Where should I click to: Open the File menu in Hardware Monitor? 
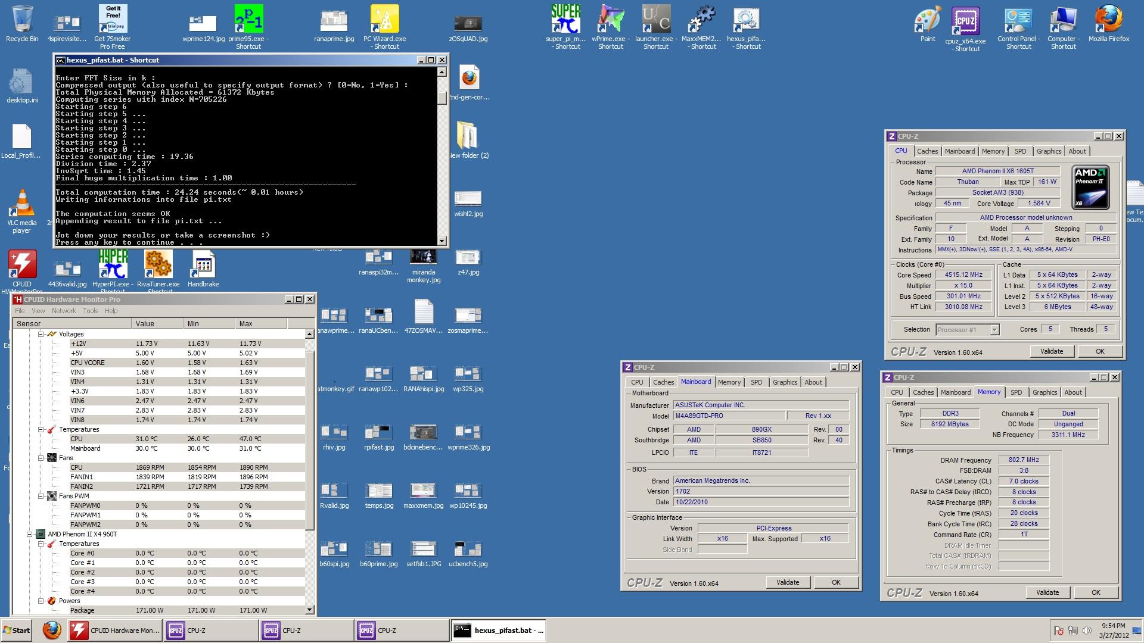click(x=20, y=311)
